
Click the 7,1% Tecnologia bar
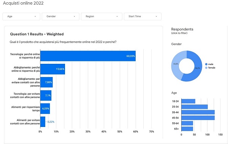click(x=46, y=95)
